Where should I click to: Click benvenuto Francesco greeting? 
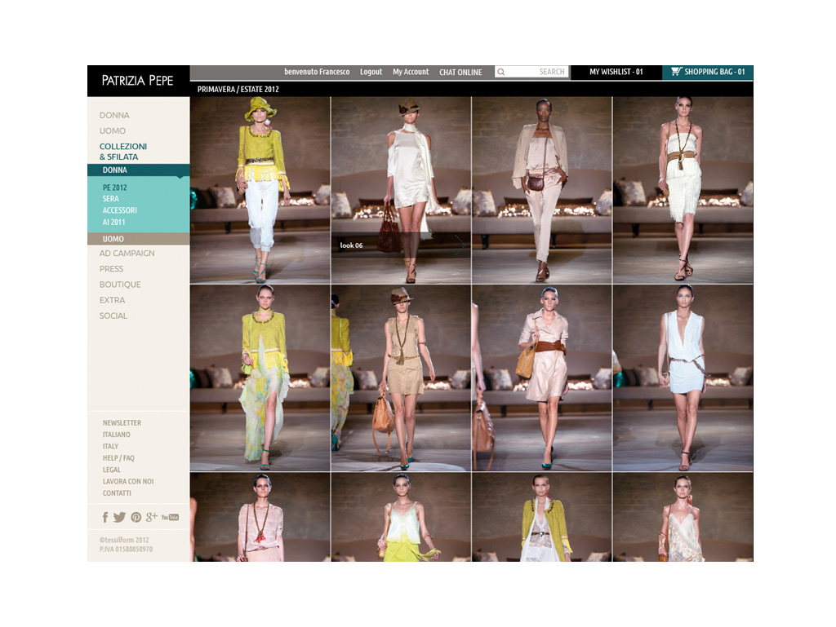click(x=317, y=72)
